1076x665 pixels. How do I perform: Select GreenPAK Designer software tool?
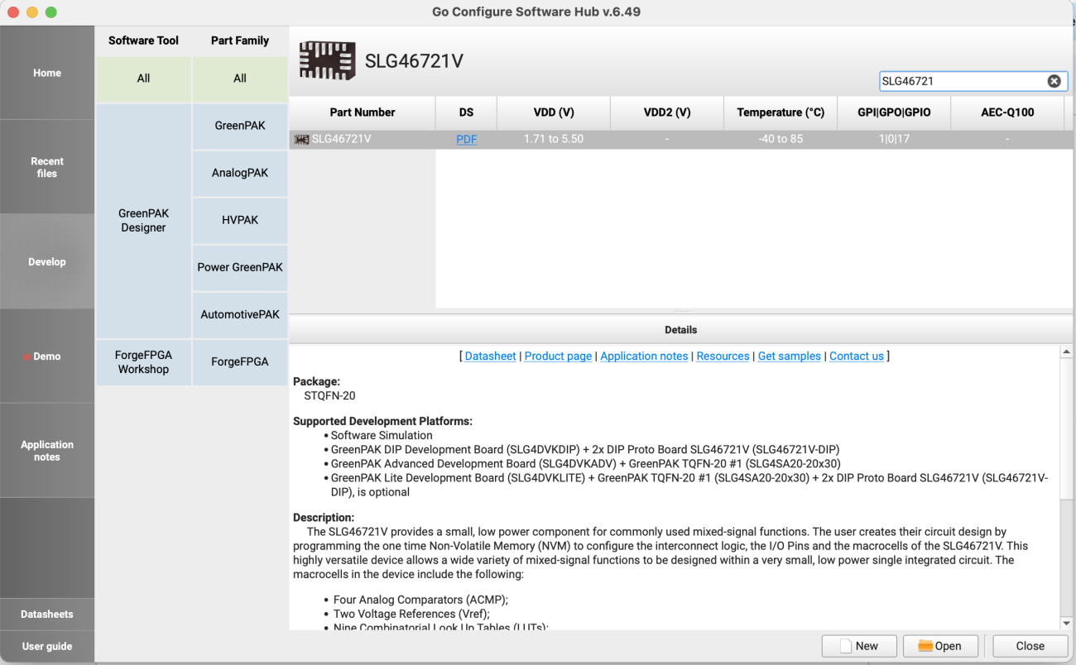click(x=143, y=221)
